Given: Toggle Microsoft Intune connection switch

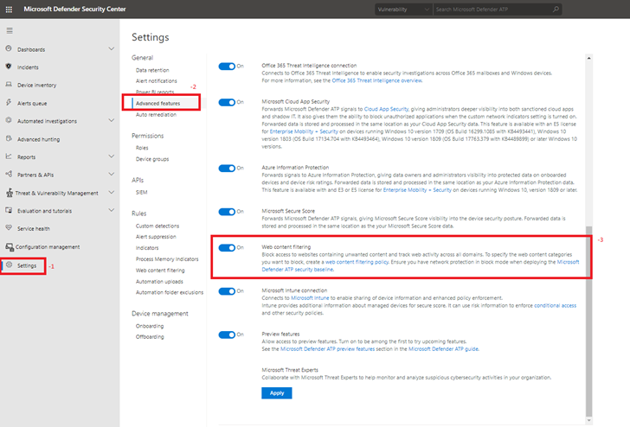Looking at the screenshot, I should (x=227, y=291).
